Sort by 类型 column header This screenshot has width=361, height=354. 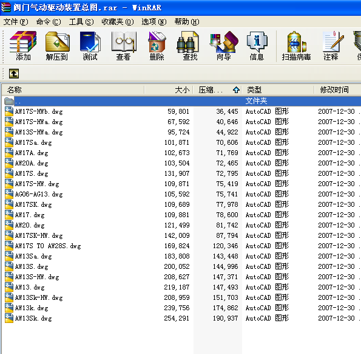(278, 90)
